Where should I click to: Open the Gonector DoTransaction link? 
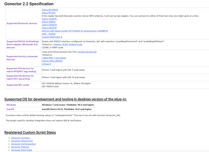coord(23,144)
